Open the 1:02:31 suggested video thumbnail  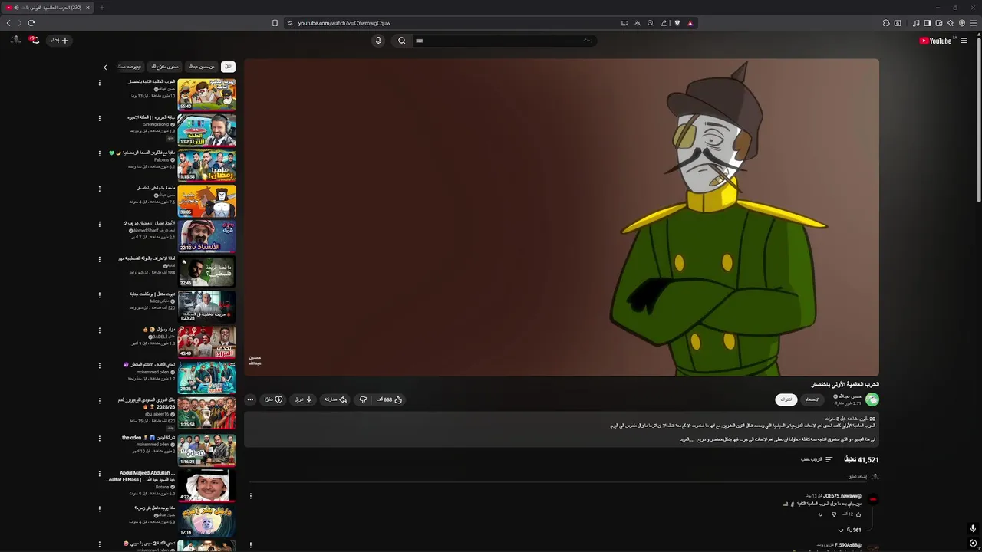pyautogui.click(x=207, y=130)
